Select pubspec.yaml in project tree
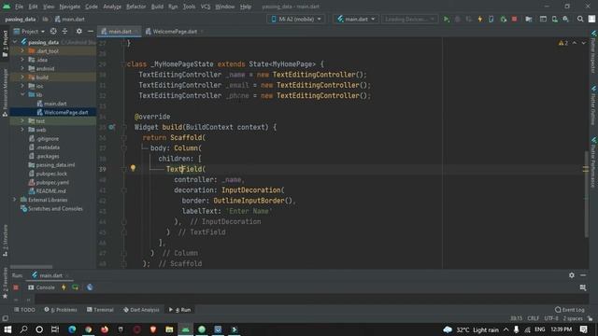This screenshot has height=336, width=598. coord(52,183)
